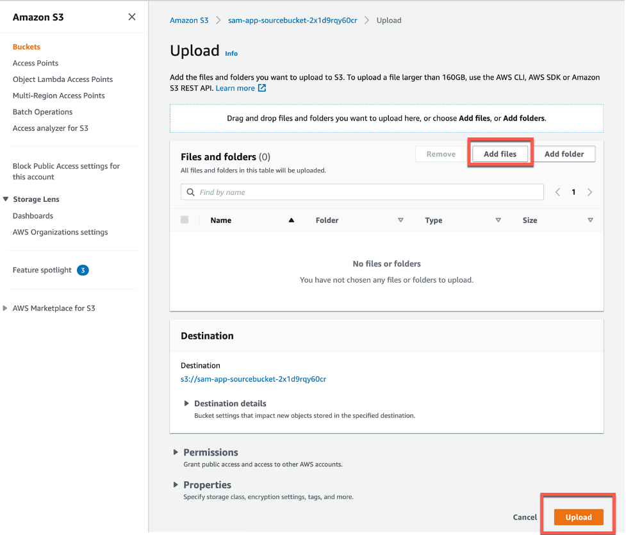
Task: Open Object Lambda Access Points
Action: coord(63,79)
